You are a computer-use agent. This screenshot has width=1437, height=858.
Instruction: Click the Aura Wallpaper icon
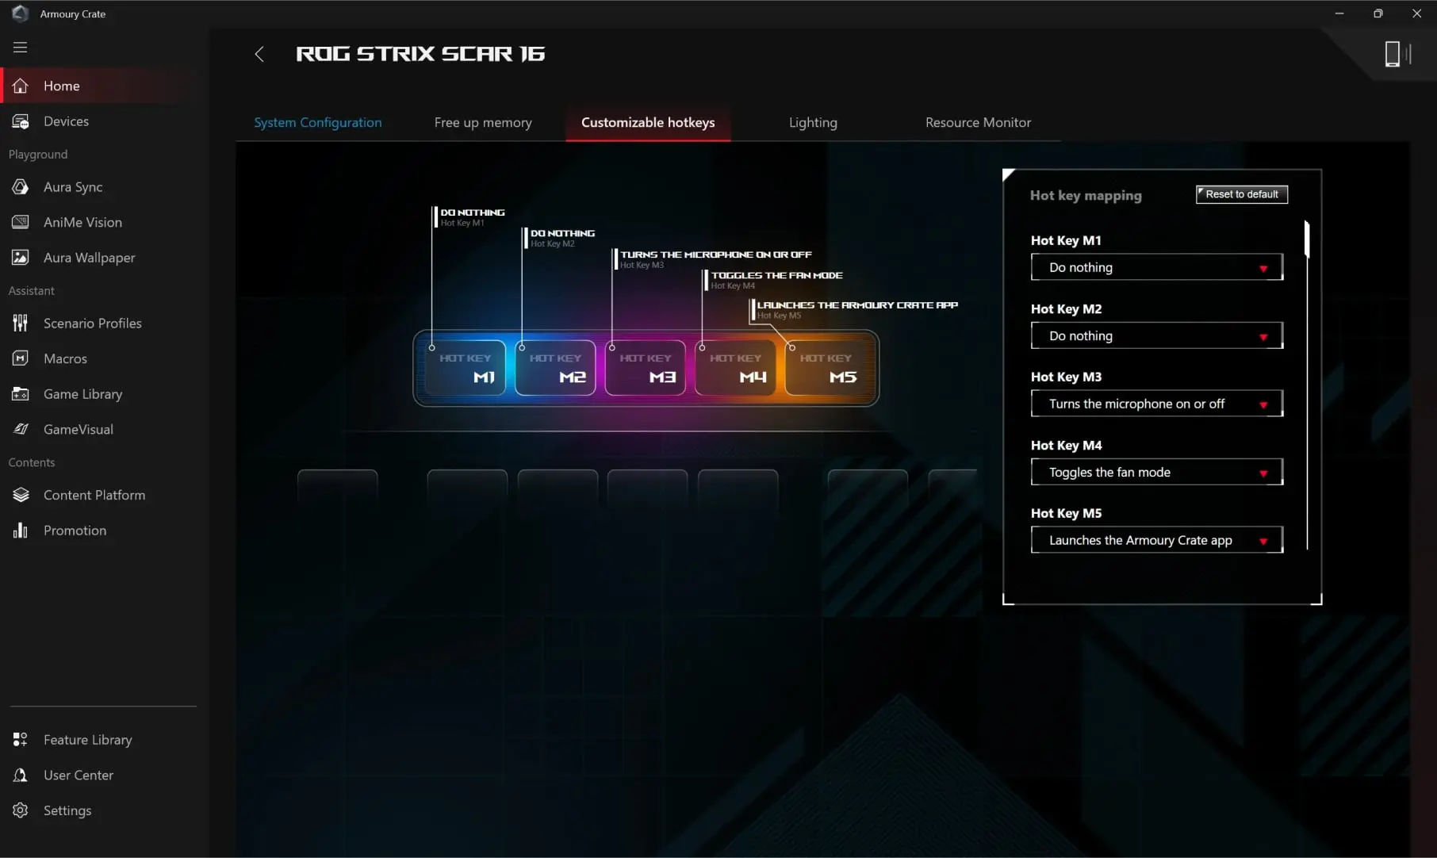21,258
